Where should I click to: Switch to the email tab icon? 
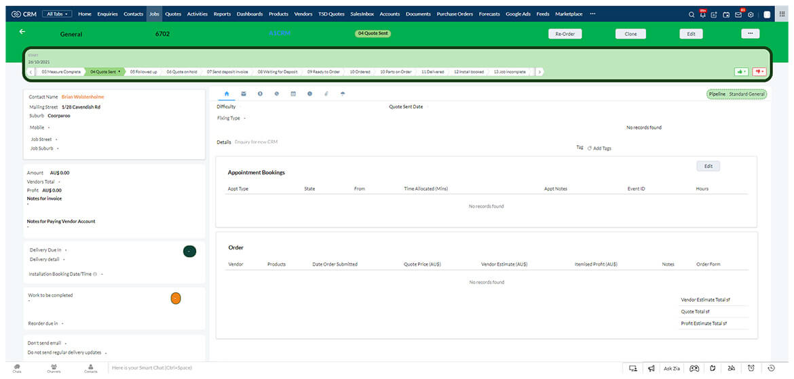click(244, 94)
